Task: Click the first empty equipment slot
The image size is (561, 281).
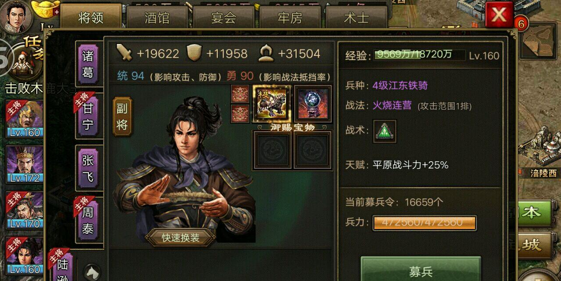Action: (x=271, y=150)
